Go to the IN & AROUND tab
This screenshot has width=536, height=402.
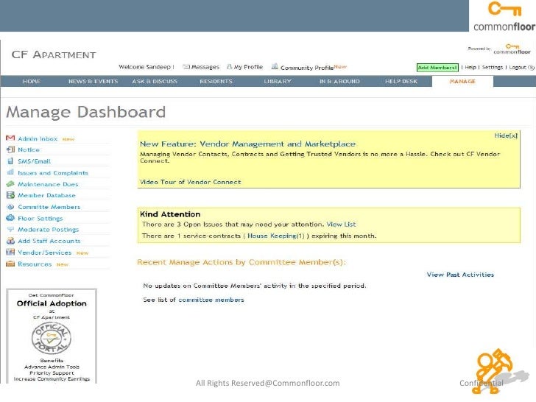(339, 81)
